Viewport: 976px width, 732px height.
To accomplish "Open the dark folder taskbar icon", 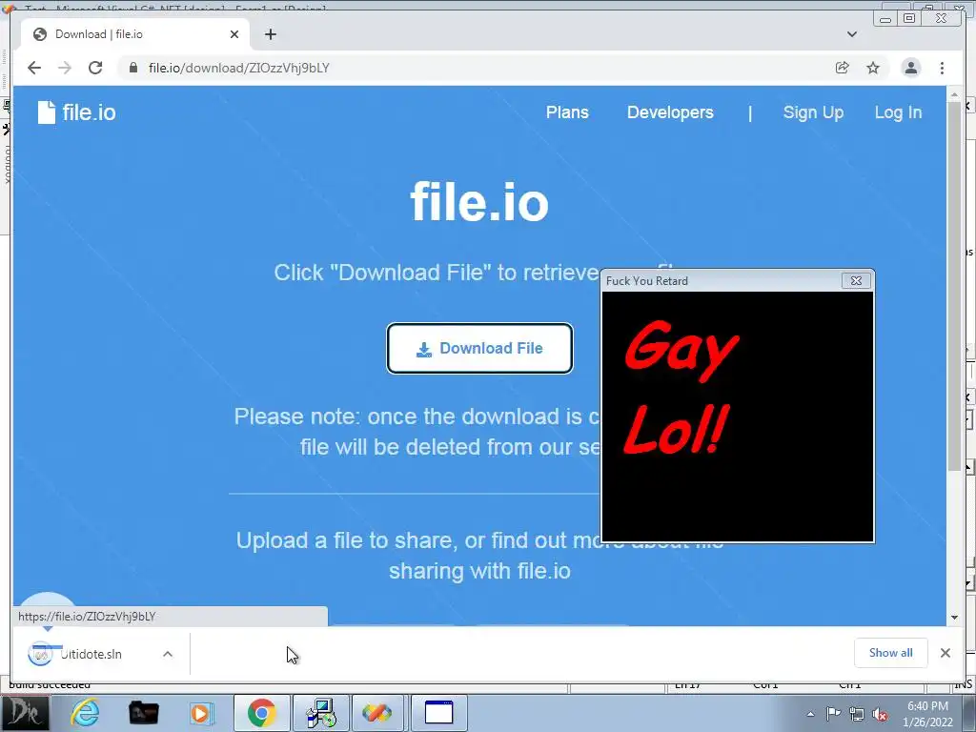I will [143, 713].
